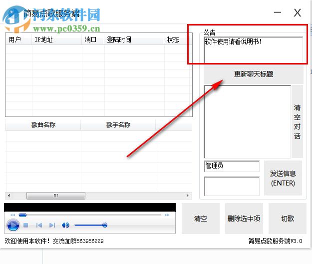The height and width of the screenshot is (264, 312).
Task: Click 删除选中项 button
Action: coord(244,218)
